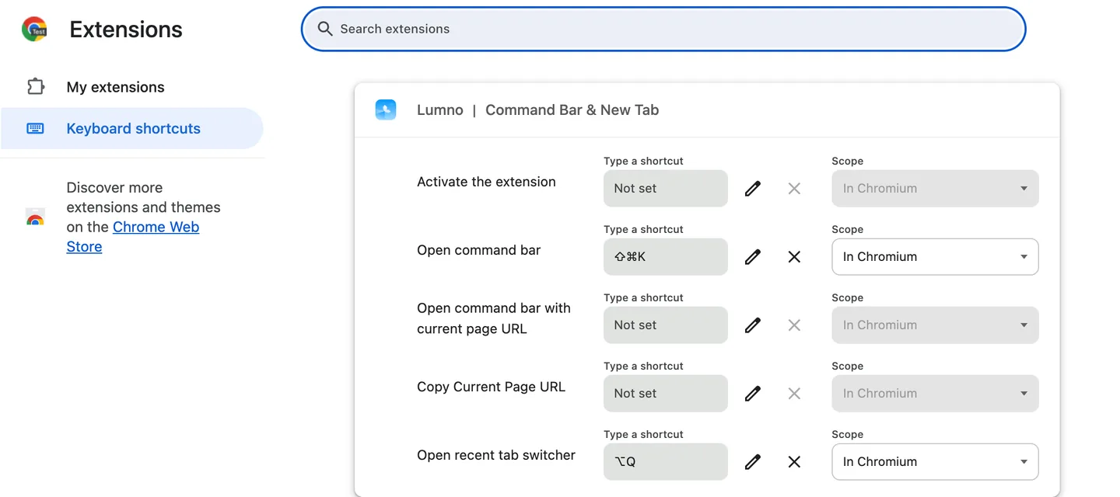Clear the ⌥Q shortcut for recent tab switcher

click(x=794, y=461)
